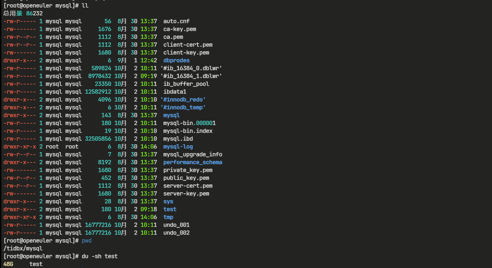Click the mysql-bin.index file name

(x=188, y=131)
